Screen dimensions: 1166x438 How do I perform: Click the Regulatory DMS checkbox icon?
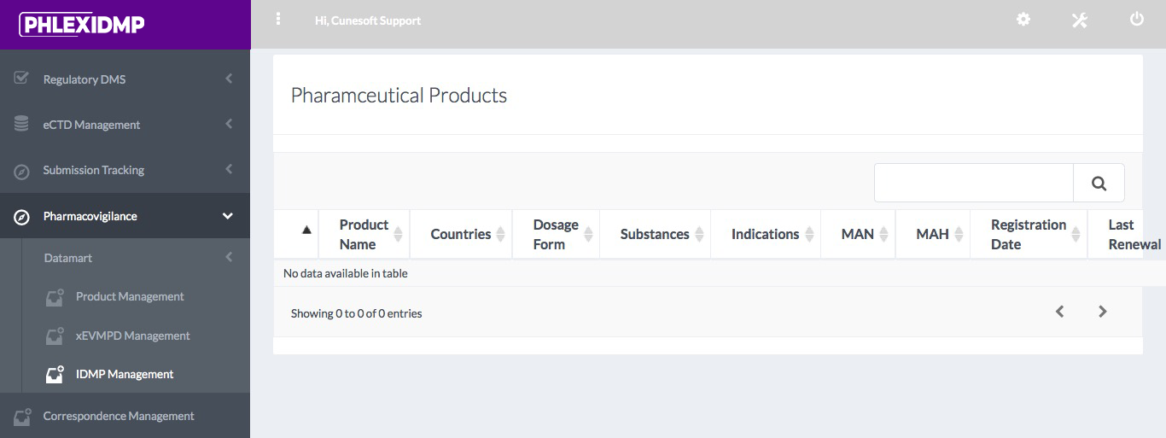(22, 79)
